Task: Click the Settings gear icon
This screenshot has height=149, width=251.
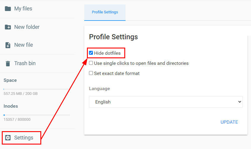Action: point(8,138)
